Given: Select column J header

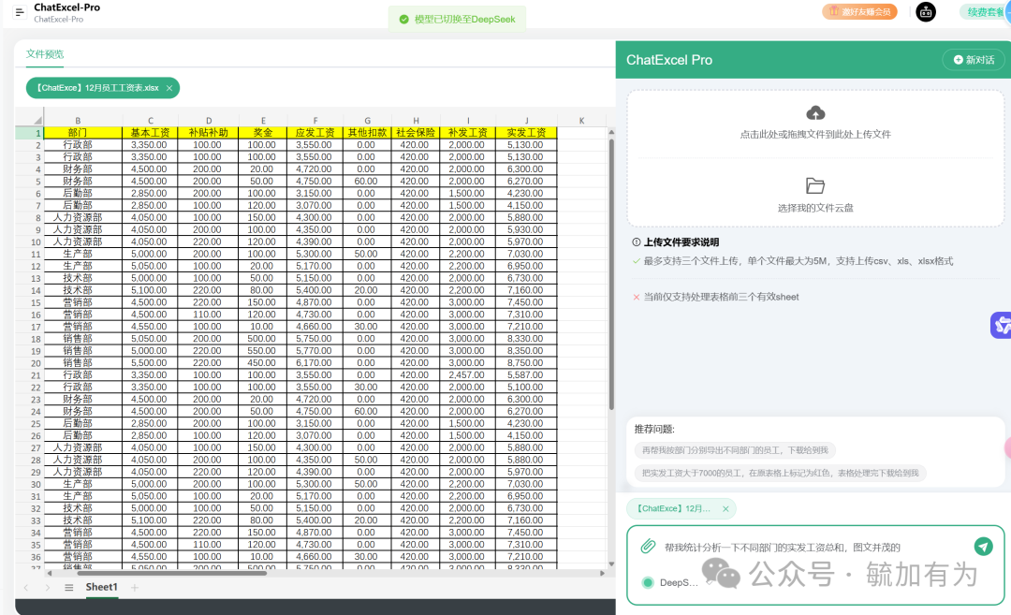Looking at the screenshot, I should pyautogui.click(x=526, y=121).
